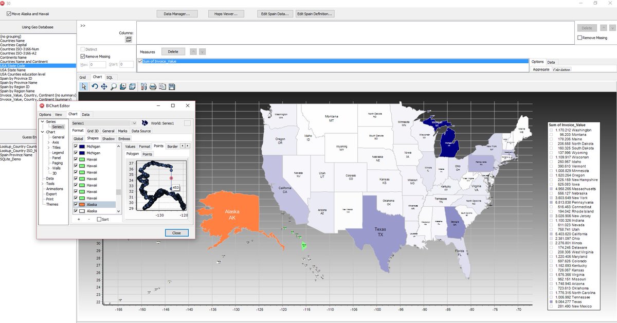
Task: Select the arrow pointer tool in chart toolbar
Action: pyautogui.click(x=84, y=86)
